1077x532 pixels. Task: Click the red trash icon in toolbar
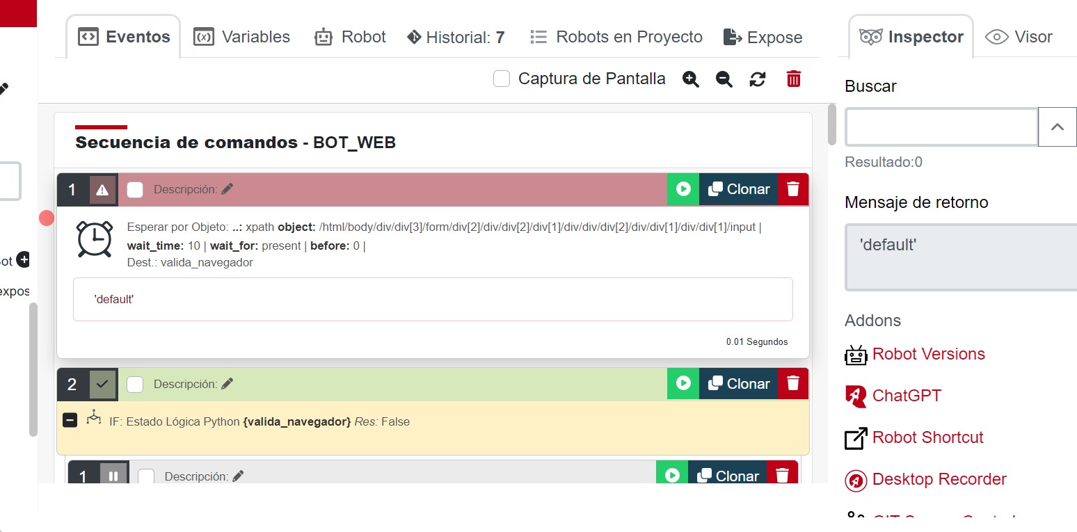pyautogui.click(x=793, y=79)
